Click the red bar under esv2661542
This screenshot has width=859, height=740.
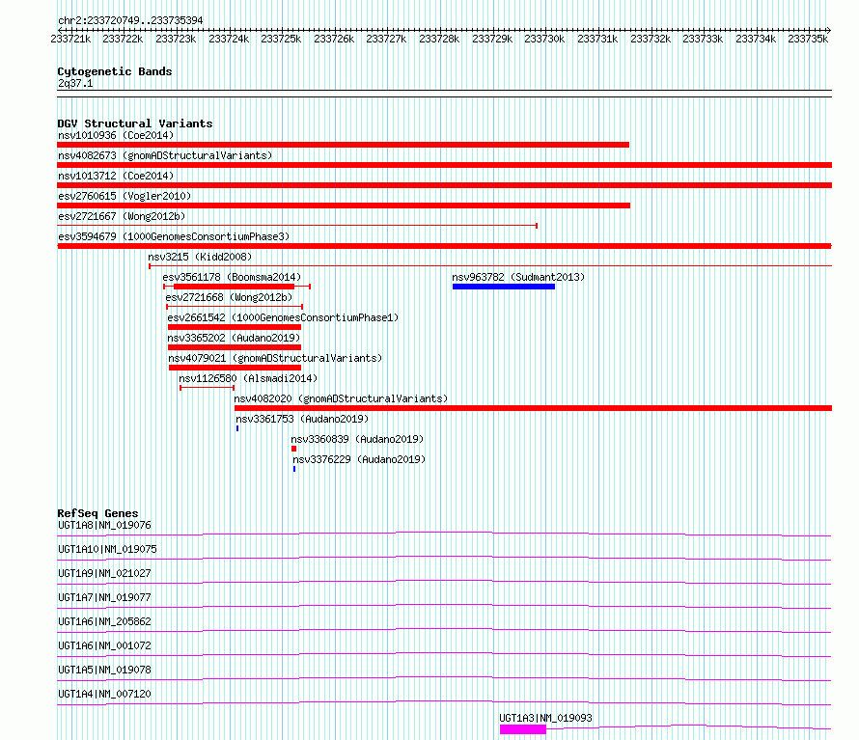(235, 327)
